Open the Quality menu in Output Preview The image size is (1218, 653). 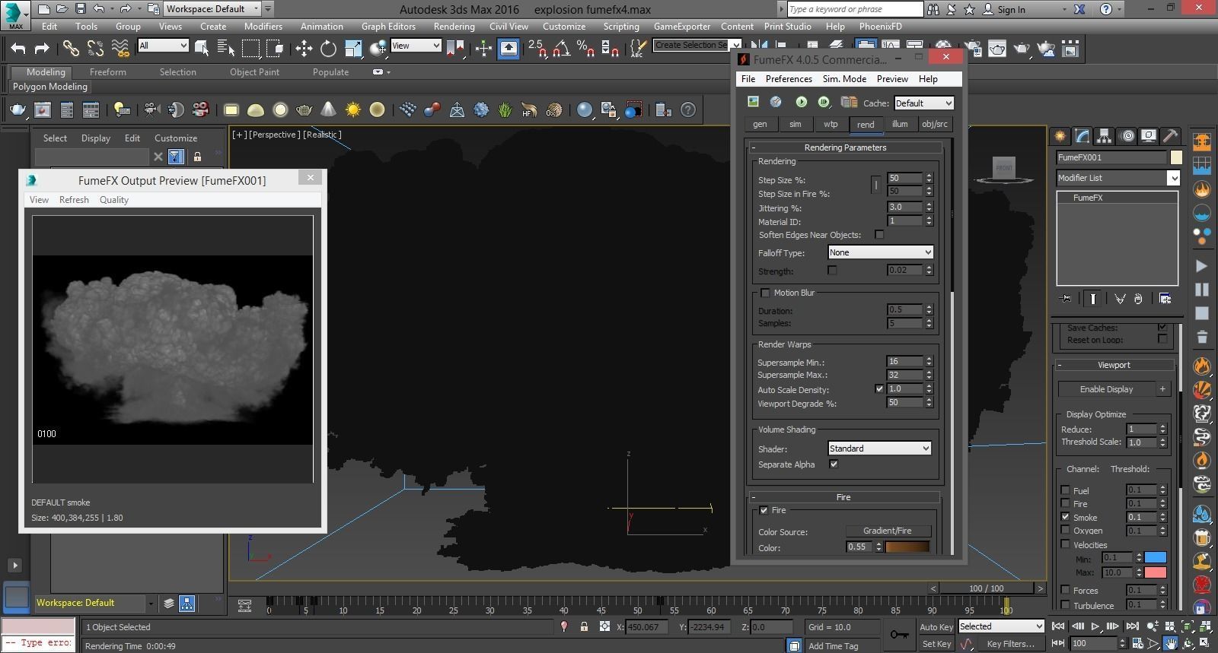[x=113, y=200]
